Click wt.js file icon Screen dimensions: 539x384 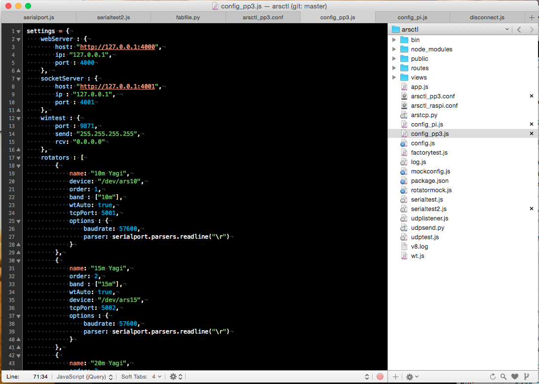404,256
